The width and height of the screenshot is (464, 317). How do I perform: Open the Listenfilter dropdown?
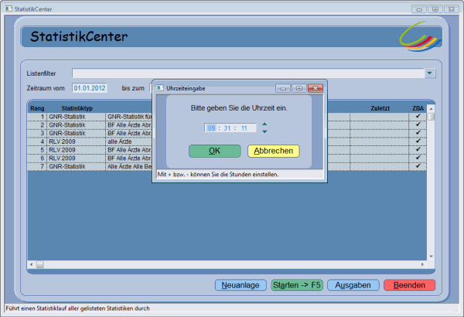point(429,73)
